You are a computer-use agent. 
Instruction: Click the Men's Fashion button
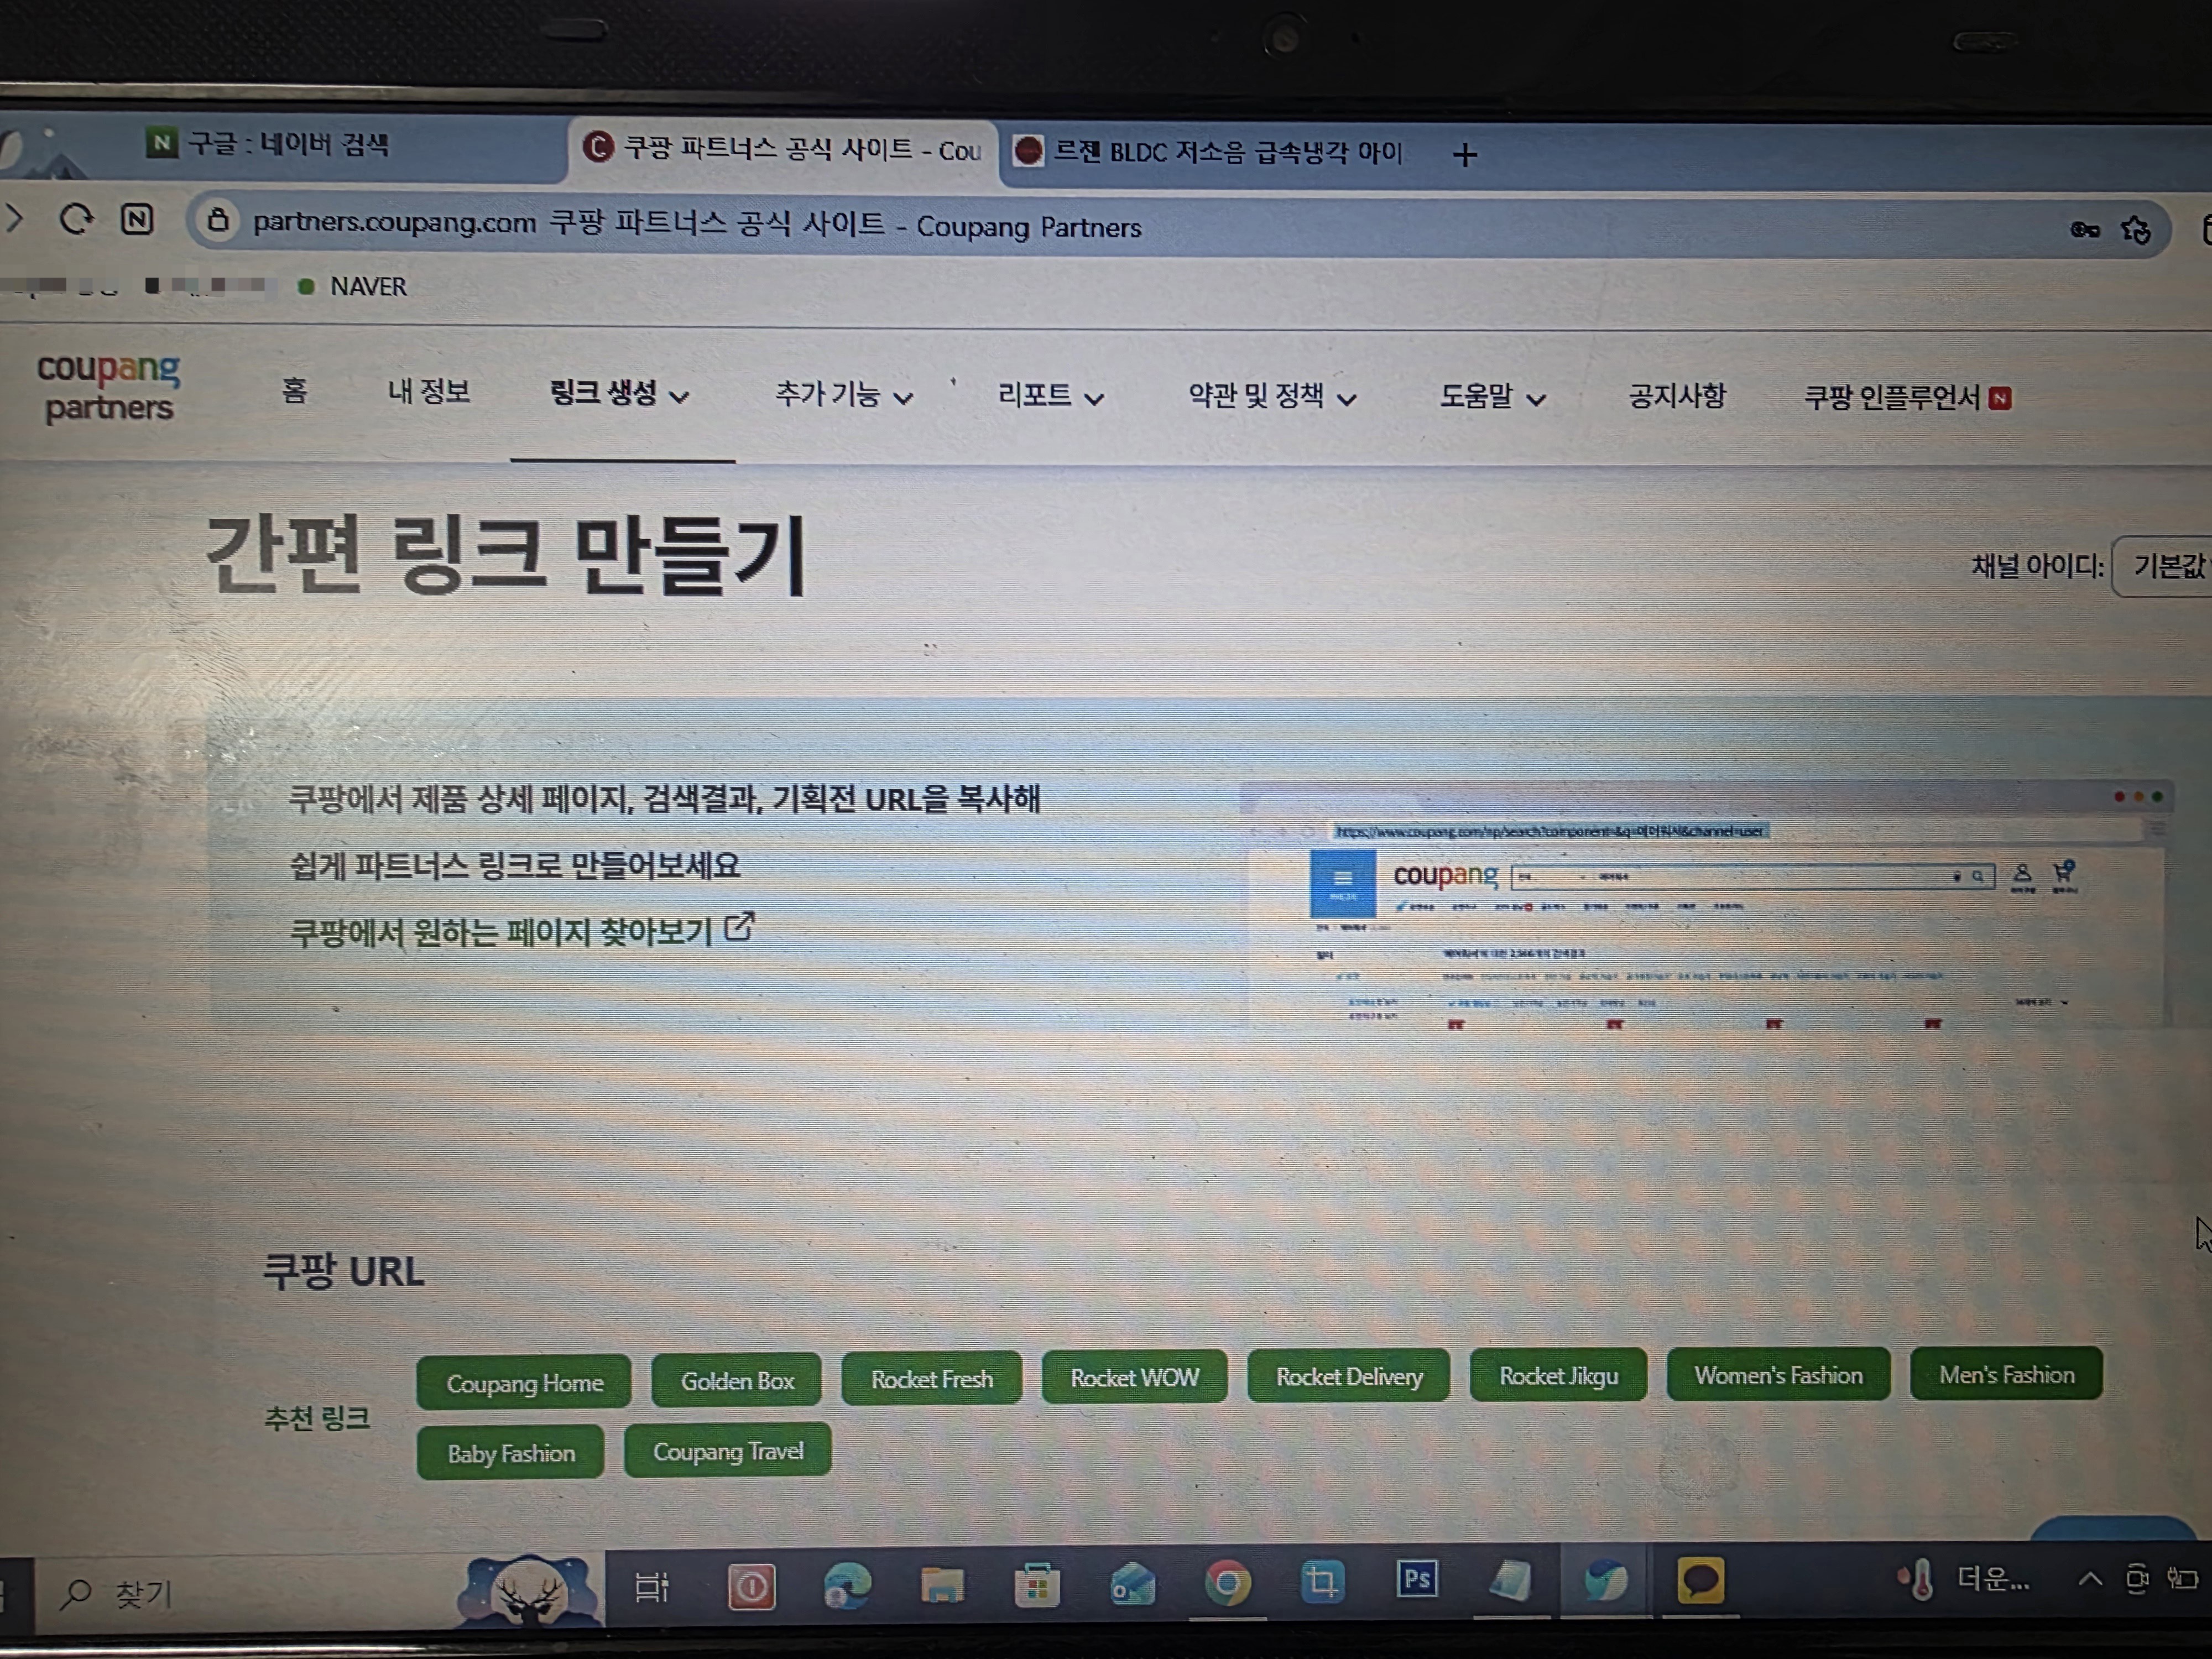coord(2006,1375)
